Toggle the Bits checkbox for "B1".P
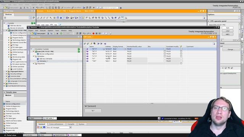 [x=165, y=49]
